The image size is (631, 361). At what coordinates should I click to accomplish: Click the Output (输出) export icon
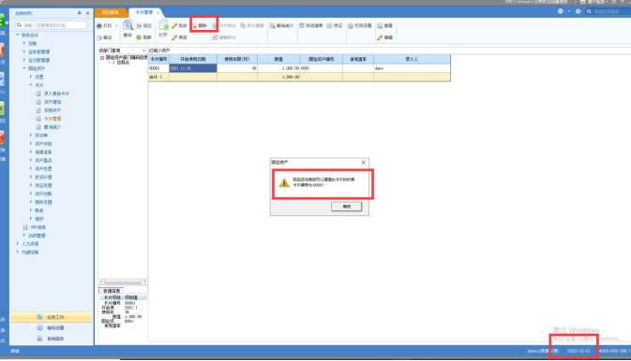99,37
